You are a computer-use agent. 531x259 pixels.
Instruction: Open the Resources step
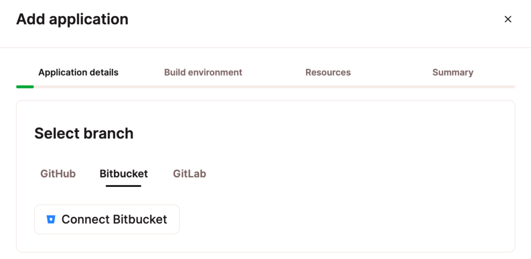coord(328,73)
